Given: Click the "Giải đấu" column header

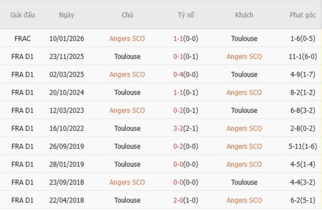Looking at the screenshot, I should click(x=23, y=15).
